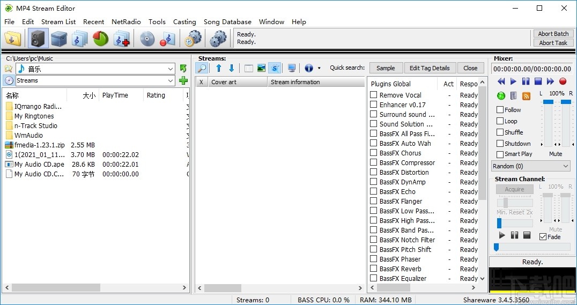The image size is (577, 305).
Task: Open the NetRadio menu
Action: coord(126,21)
